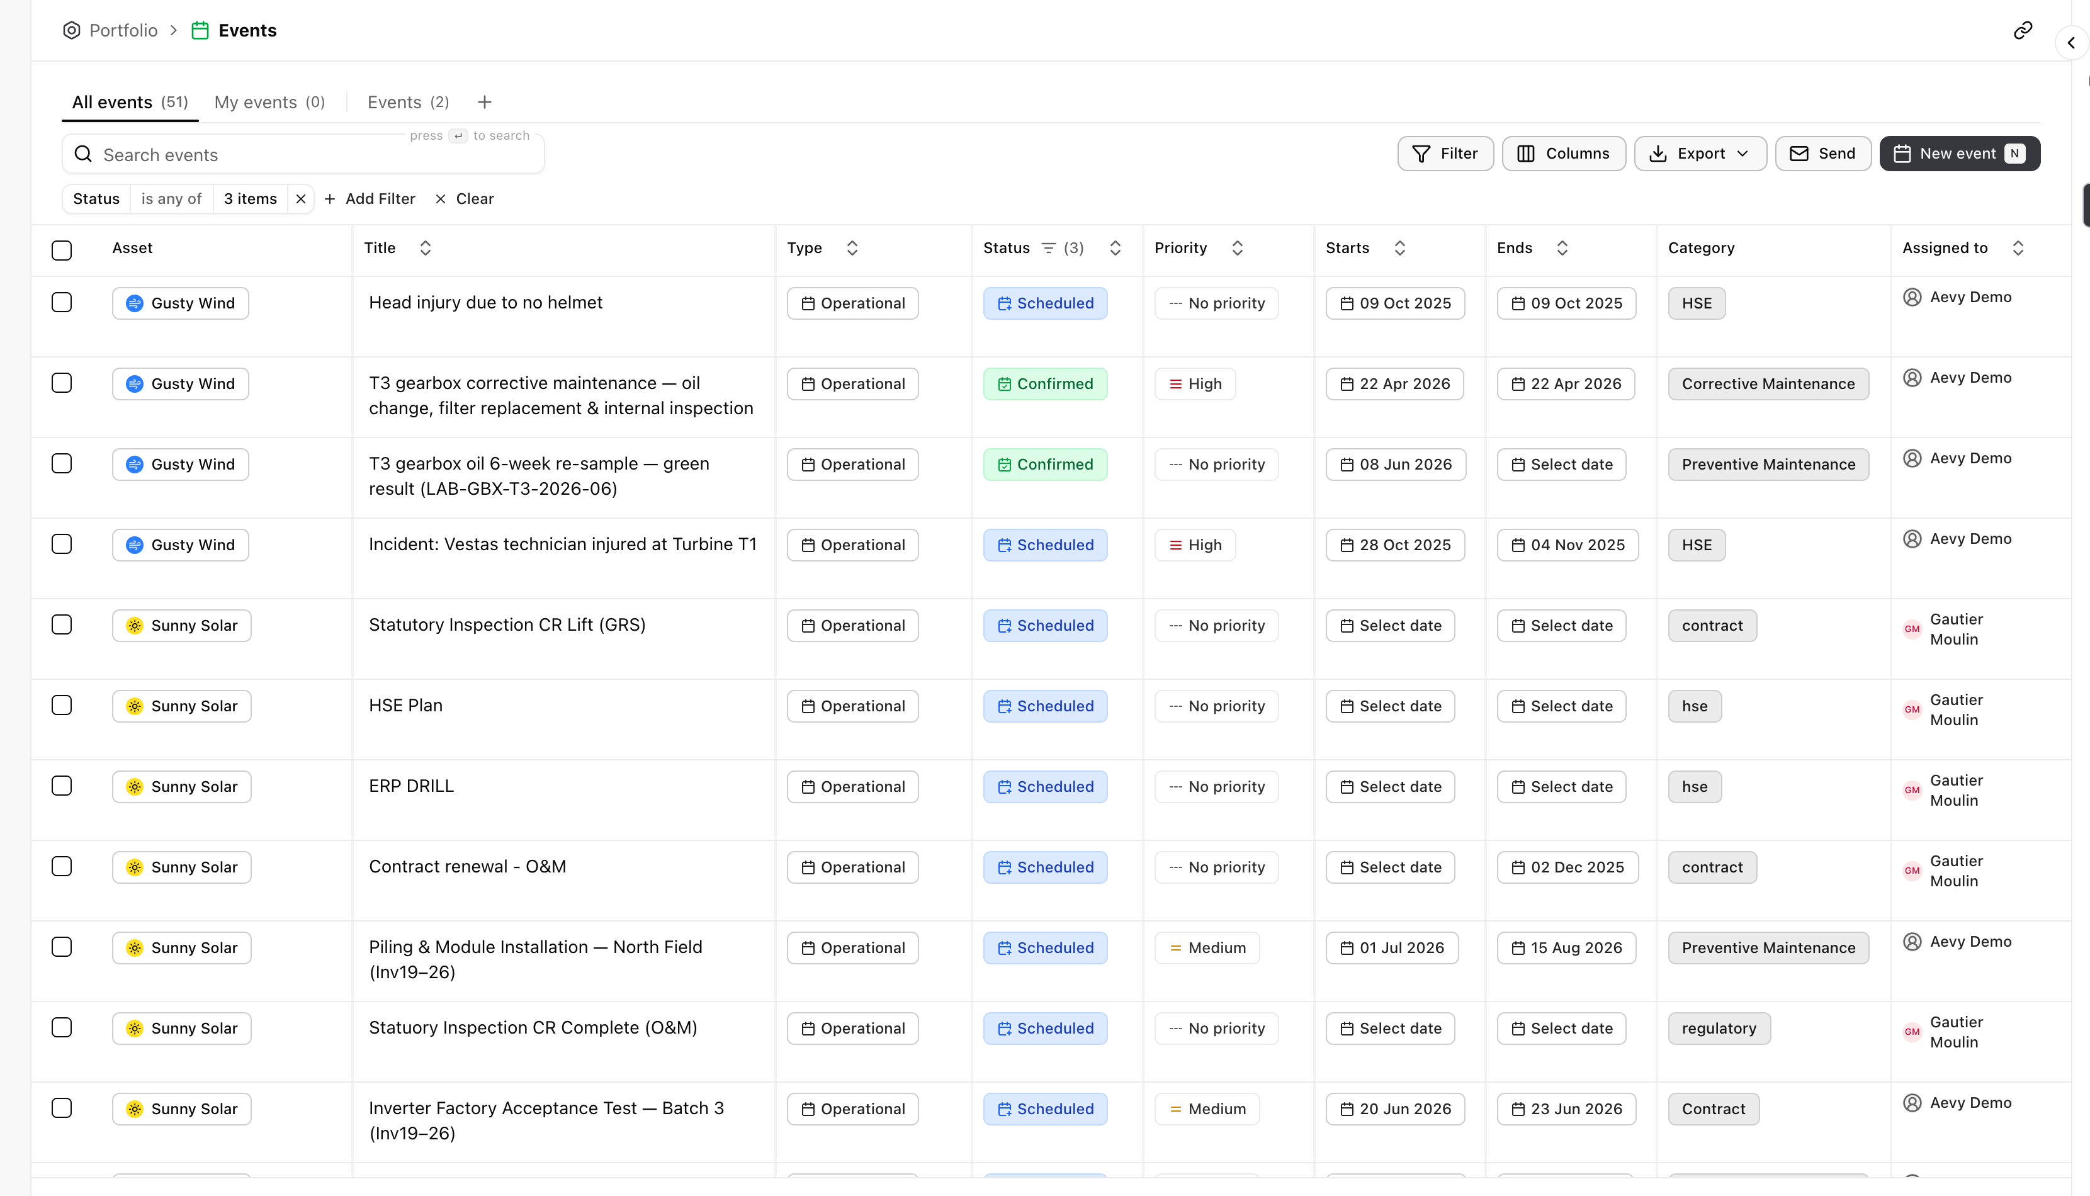Click Aevy Demo avatar in Head injury row
2090x1196 pixels.
point(1912,297)
